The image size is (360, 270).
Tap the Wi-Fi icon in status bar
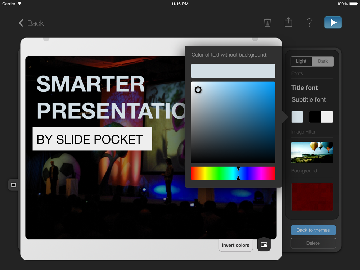coord(19,4)
